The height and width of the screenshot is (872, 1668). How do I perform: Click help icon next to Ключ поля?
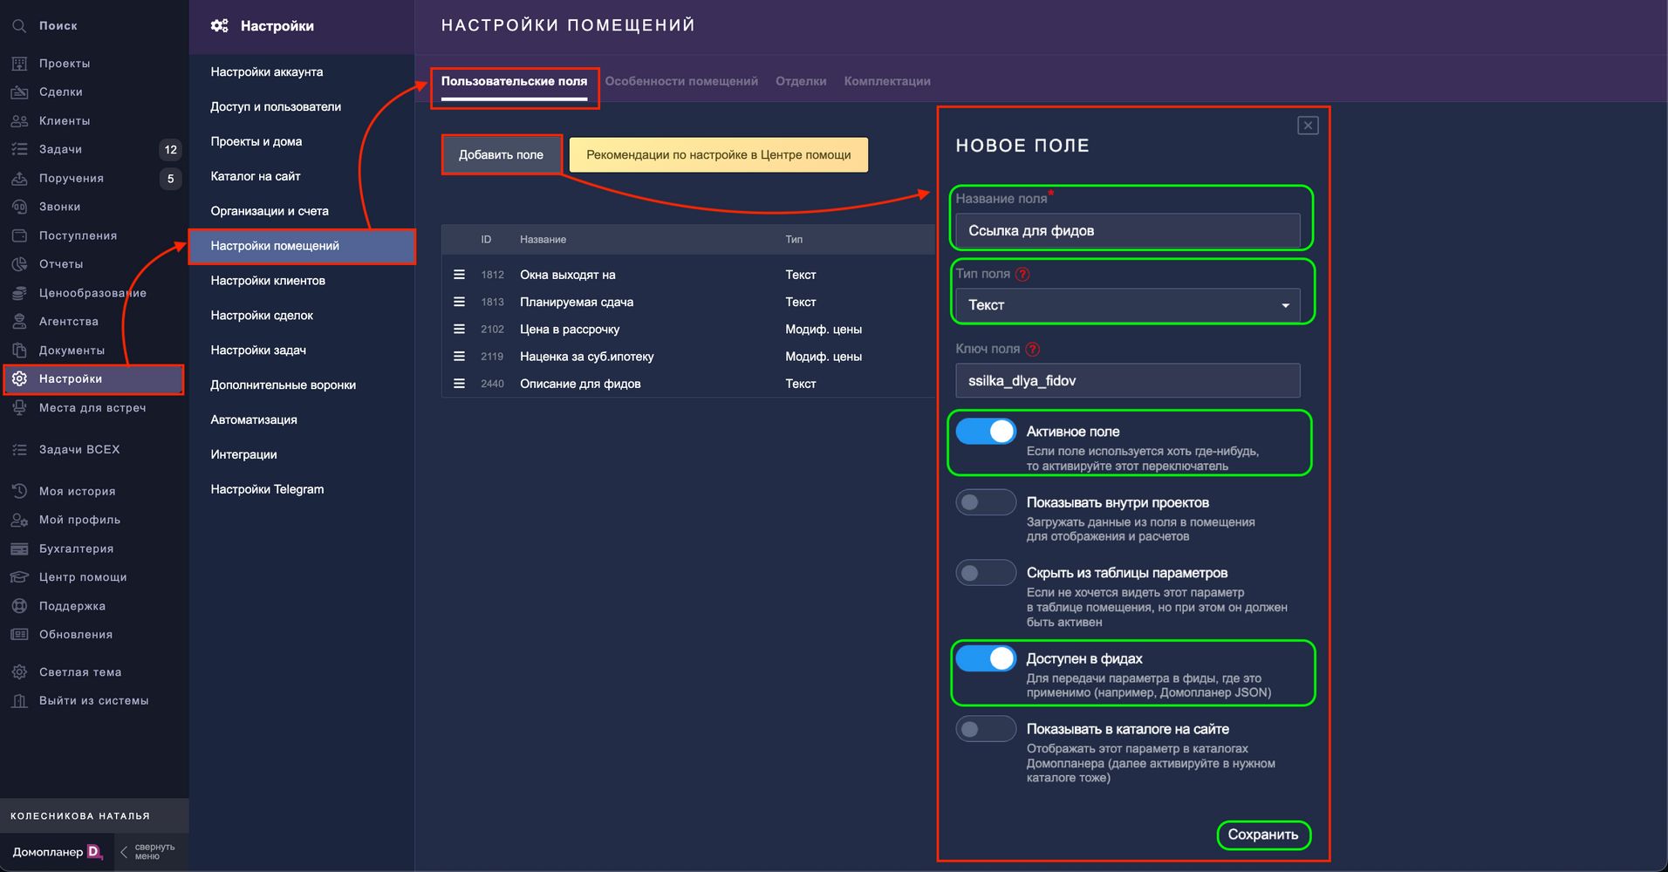pos(1032,349)
